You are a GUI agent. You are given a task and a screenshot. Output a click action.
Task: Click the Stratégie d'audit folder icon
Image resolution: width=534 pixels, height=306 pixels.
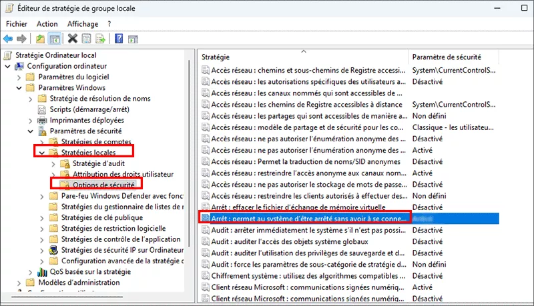(65, 163)
